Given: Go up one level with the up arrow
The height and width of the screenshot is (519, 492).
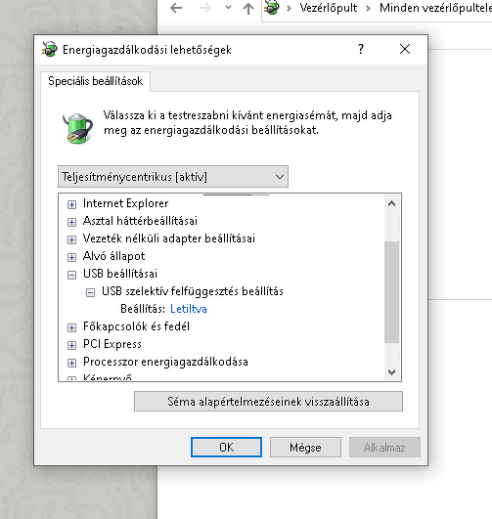Looking at the screenshot, I should tap(248, 8).
